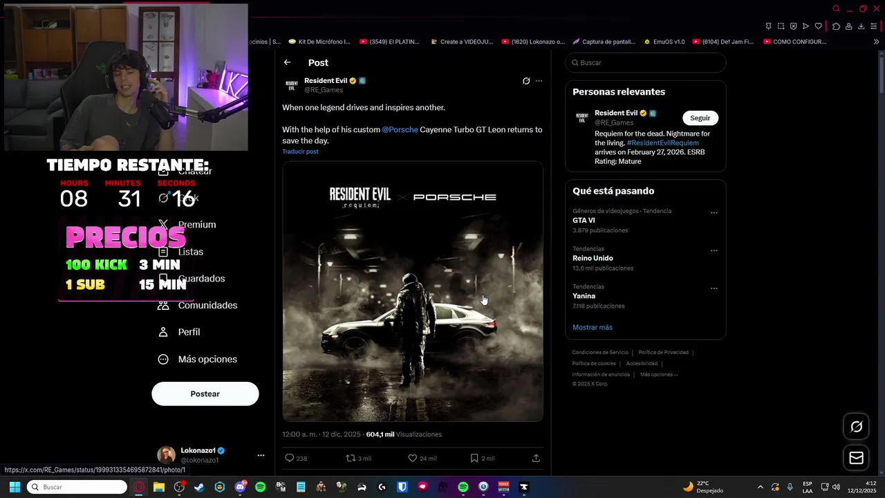Open Política de cookies footer link

594,364
